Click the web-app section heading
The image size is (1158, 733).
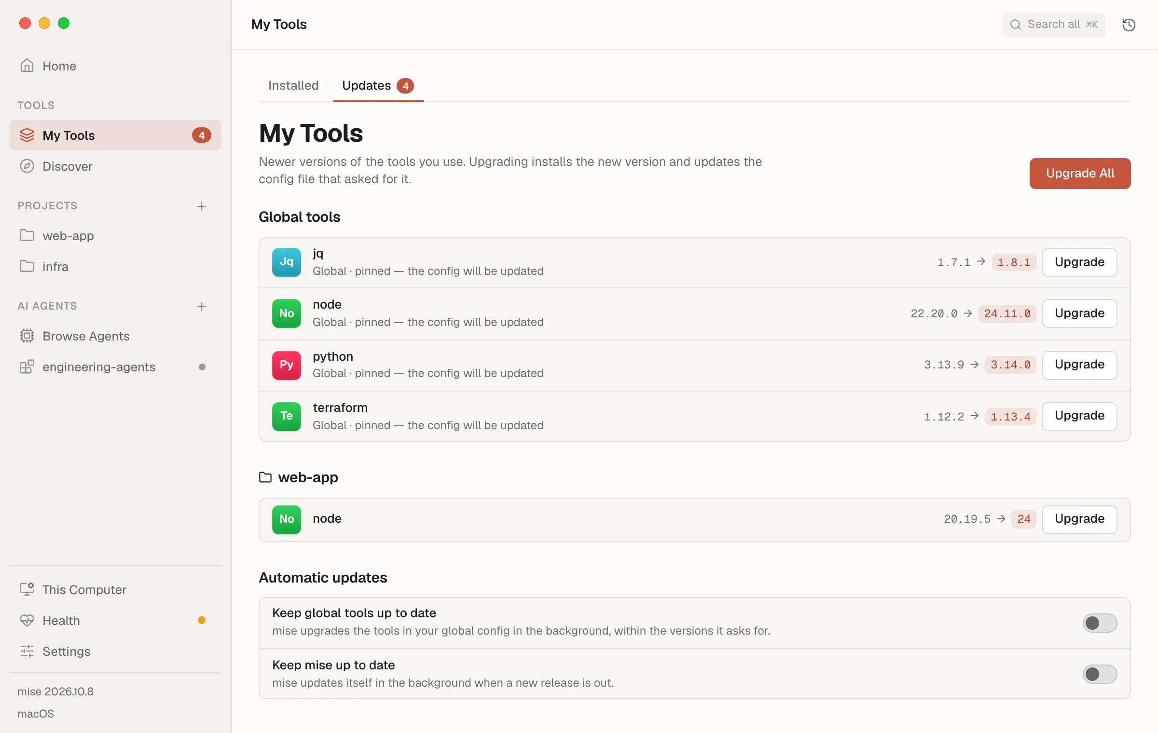point(308,477)
